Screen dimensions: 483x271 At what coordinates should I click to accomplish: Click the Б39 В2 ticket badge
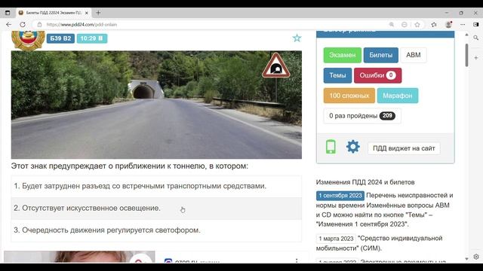[60, 38]
